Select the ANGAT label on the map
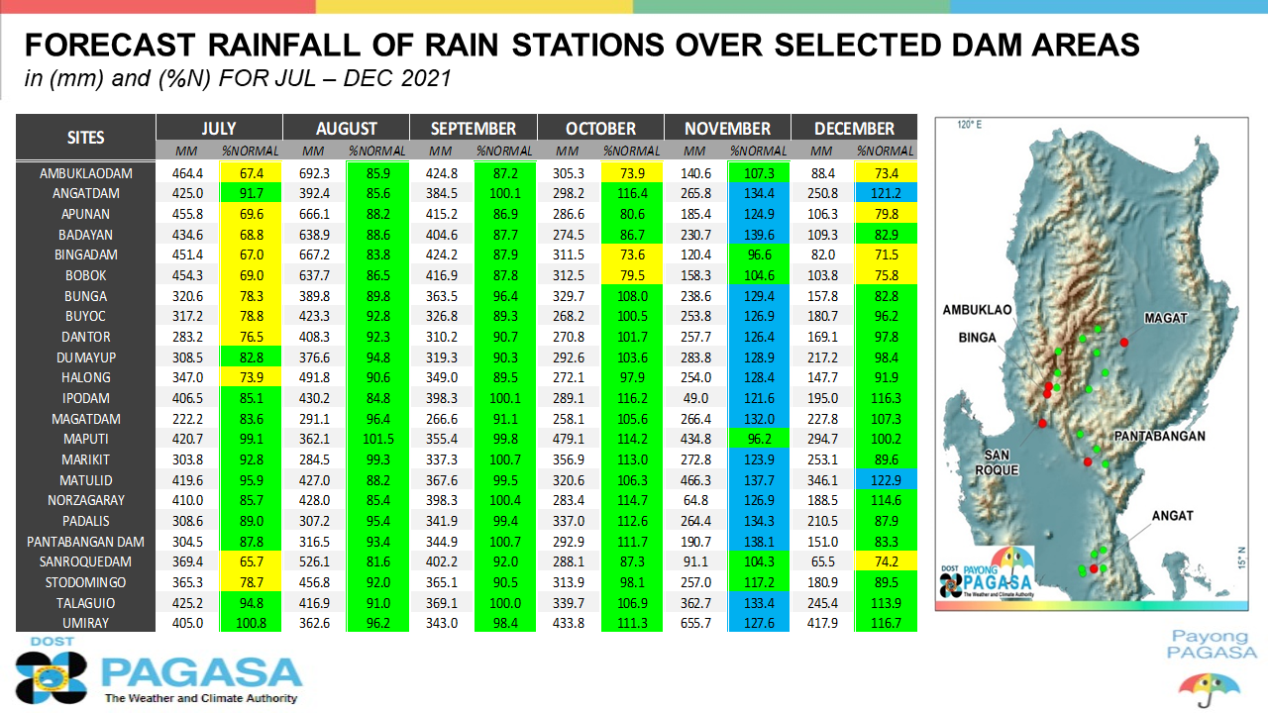 [x=1173, y=516]
